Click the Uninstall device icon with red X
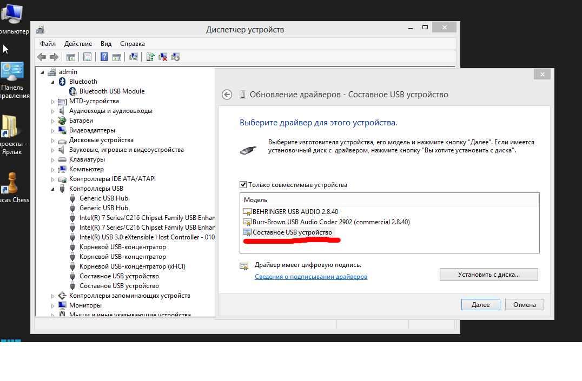The width and height of the screenshot is (582, 381). 163,57
